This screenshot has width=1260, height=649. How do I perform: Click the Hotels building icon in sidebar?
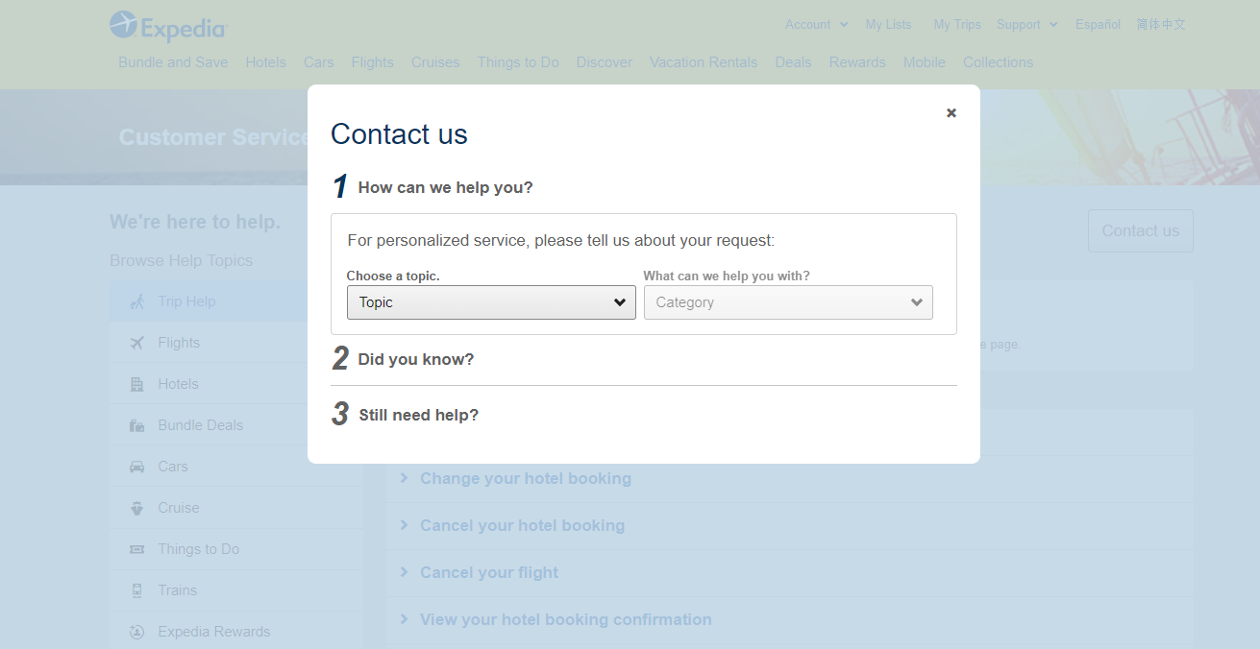(137, 384)
